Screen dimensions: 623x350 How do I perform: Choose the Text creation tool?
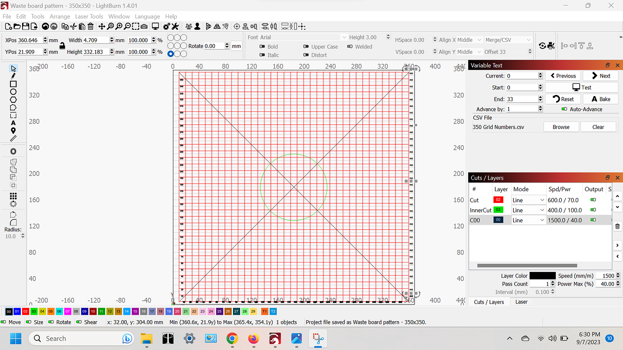[x=14, y=123]
